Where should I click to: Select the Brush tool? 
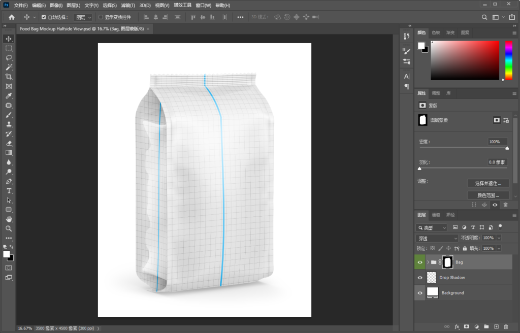9,115
